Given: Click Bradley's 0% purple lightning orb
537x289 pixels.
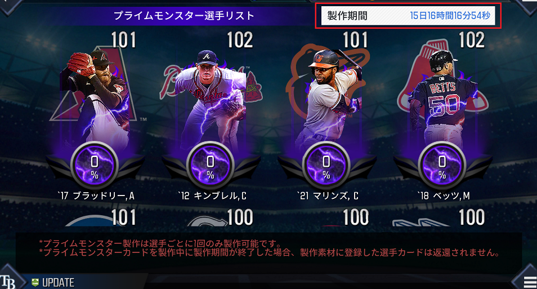Looking at the screenshot, I should 95,166.
